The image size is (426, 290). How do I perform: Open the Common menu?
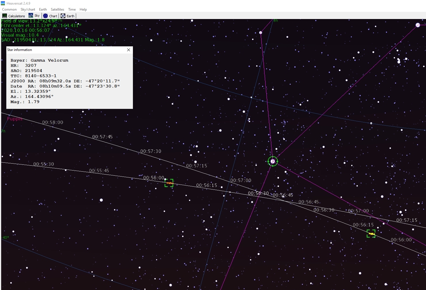(9, 10)
